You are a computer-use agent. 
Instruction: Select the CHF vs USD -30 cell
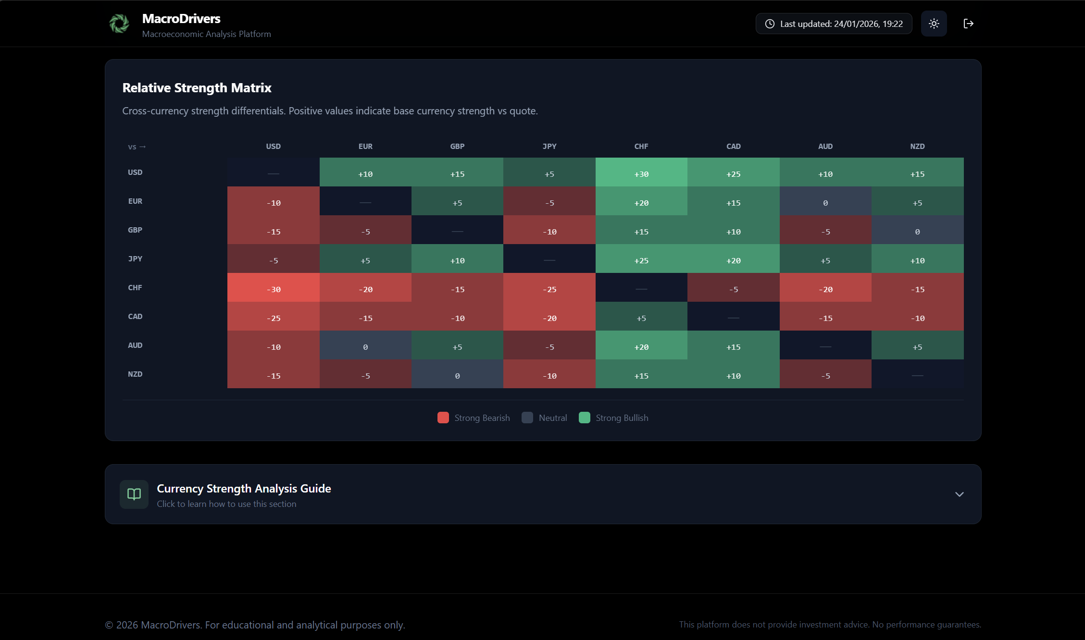pos(273,289)
